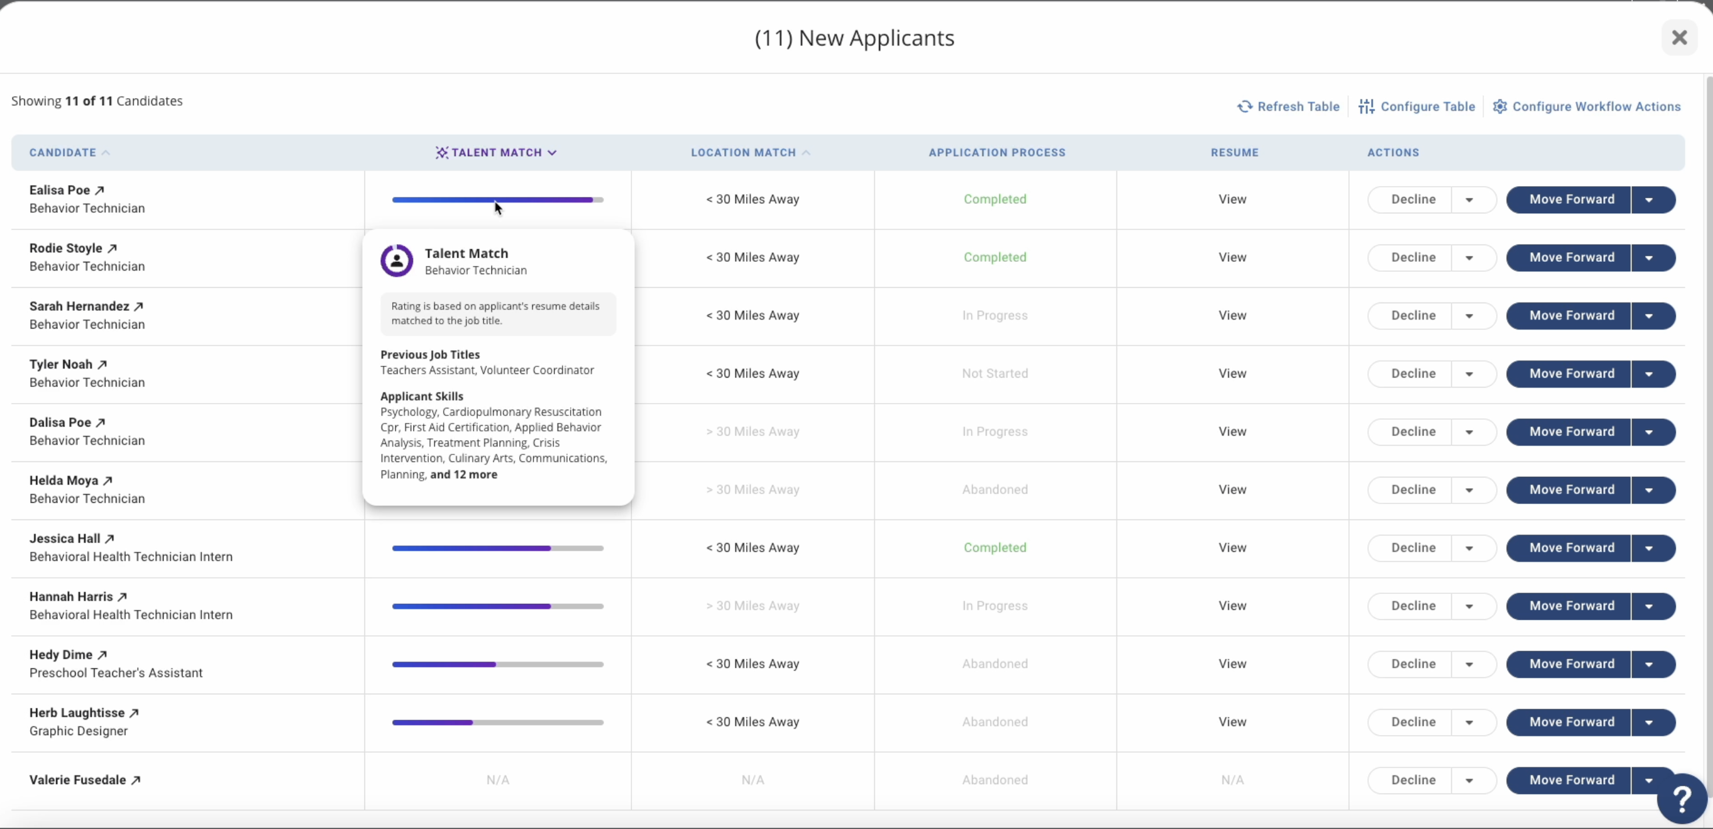1713x829 pixels.
Task: Click the Resume column header
Action: pyautogui.click(x=1234, y=152)
